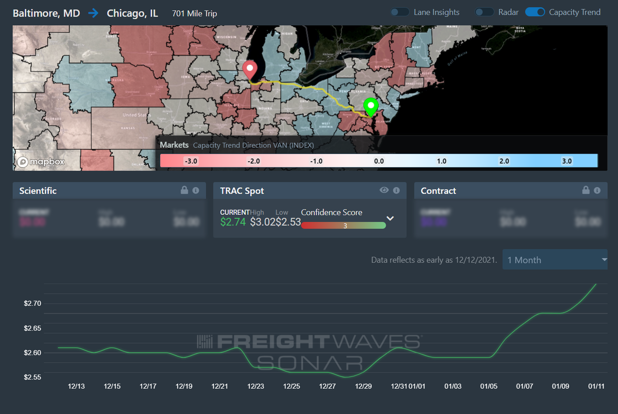Image resolution: width=618 pixels, height=414 pixels.
Task: Click the Data reflects 12/12/2021 note
Action: [x=434, y=260]
